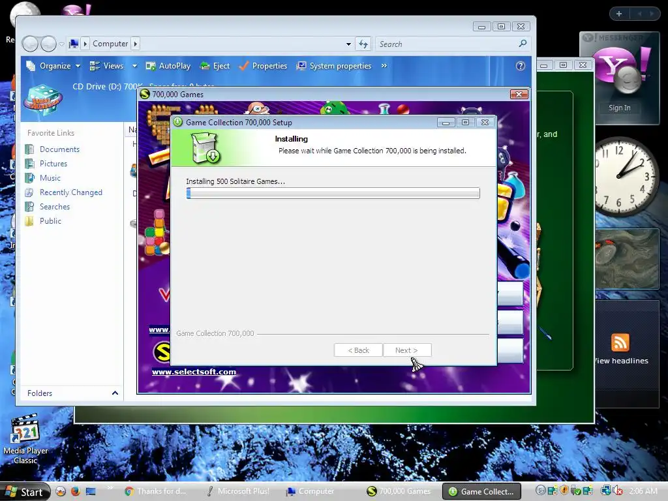Screen dimensions: 668x501
Task: Click the Search field in Computer window
Action: (x=446, y=44)
